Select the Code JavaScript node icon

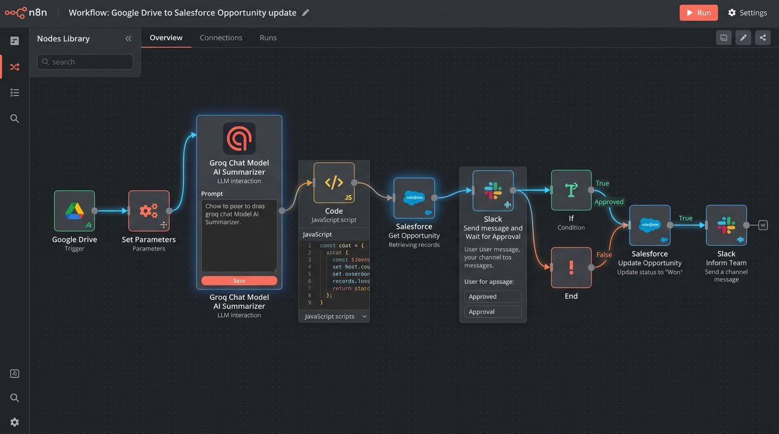pyautogui.click(x=334, y=183)
